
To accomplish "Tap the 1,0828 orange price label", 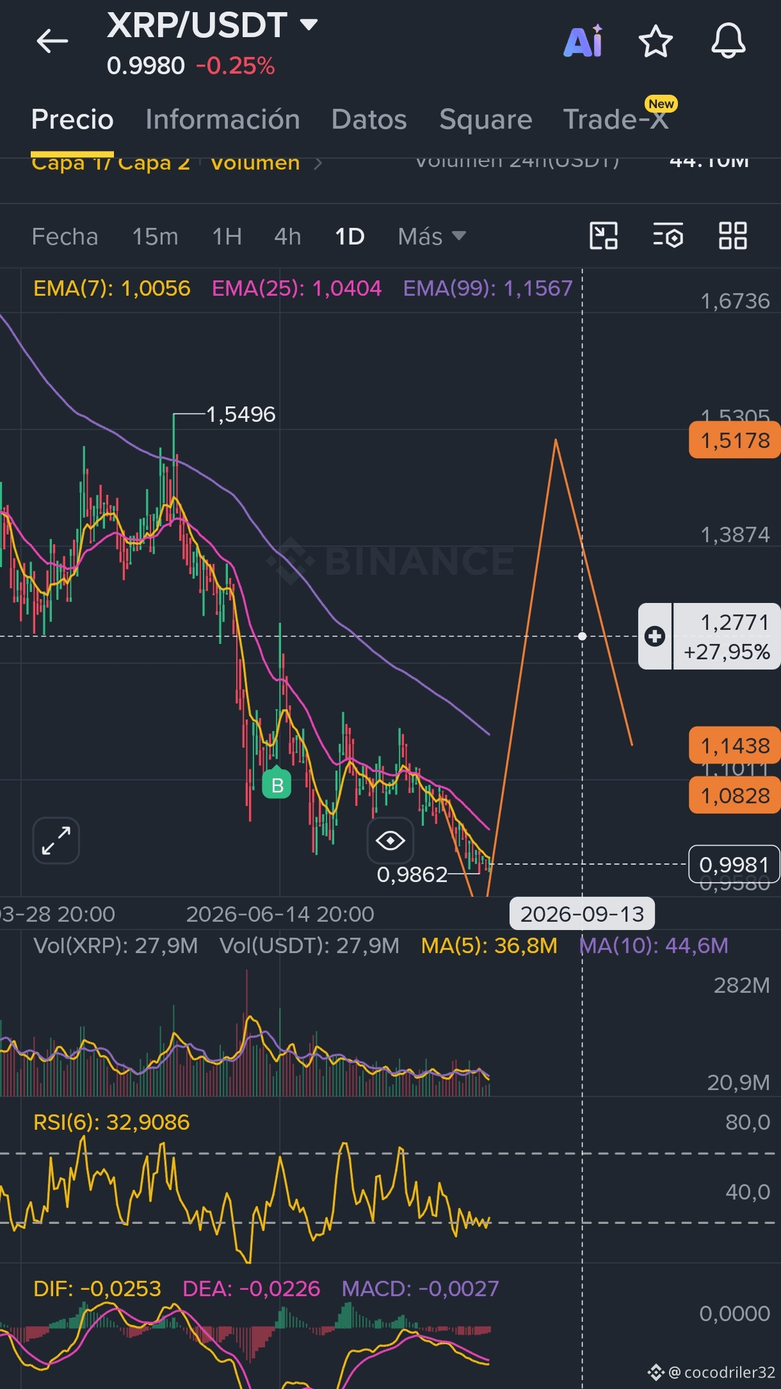I will [x=735, y=796].
